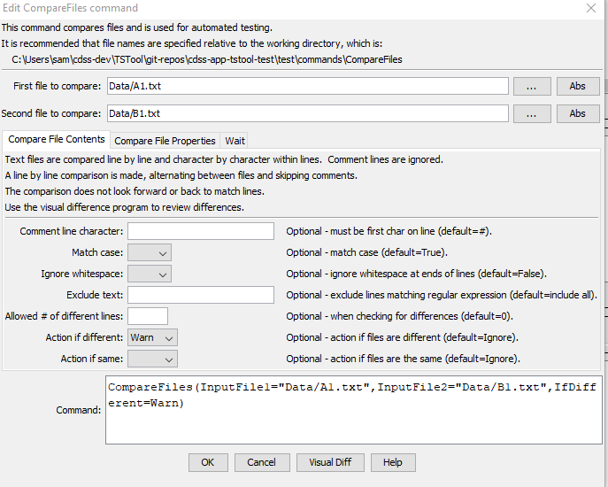Image resolution: width=608 pixels, height=487 pixels.
Task: Switch to Compare File Contents tab
Action: 57,139
